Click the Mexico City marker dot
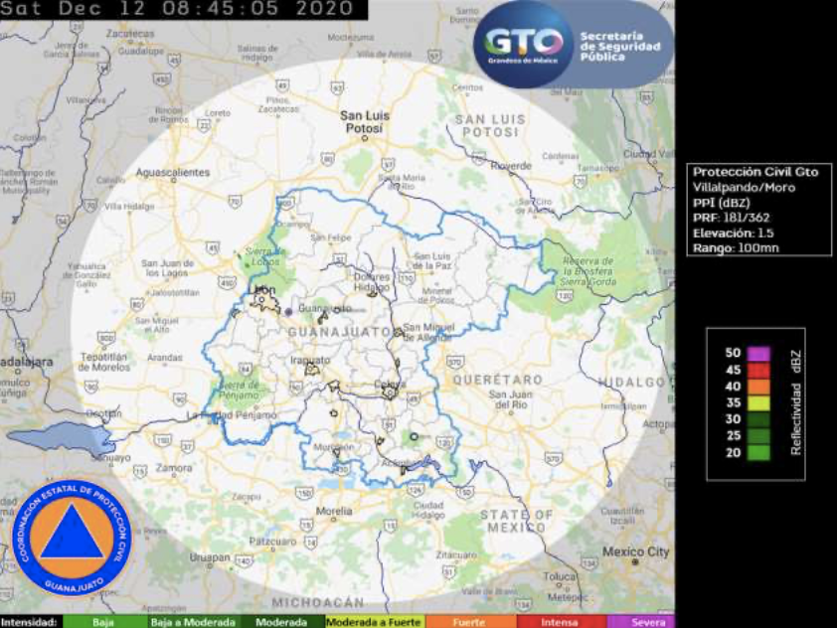Viewport: 837px width, 628px height. point(634,561)
